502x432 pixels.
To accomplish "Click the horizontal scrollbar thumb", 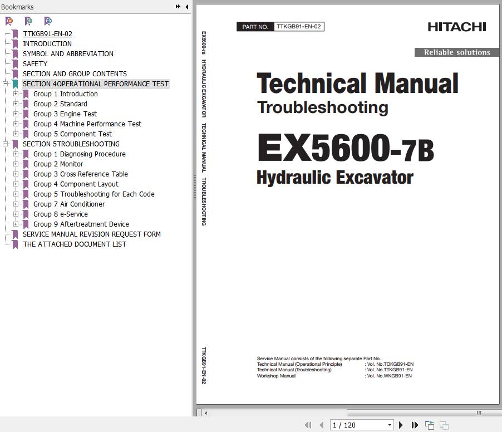I will coord(422,413).
